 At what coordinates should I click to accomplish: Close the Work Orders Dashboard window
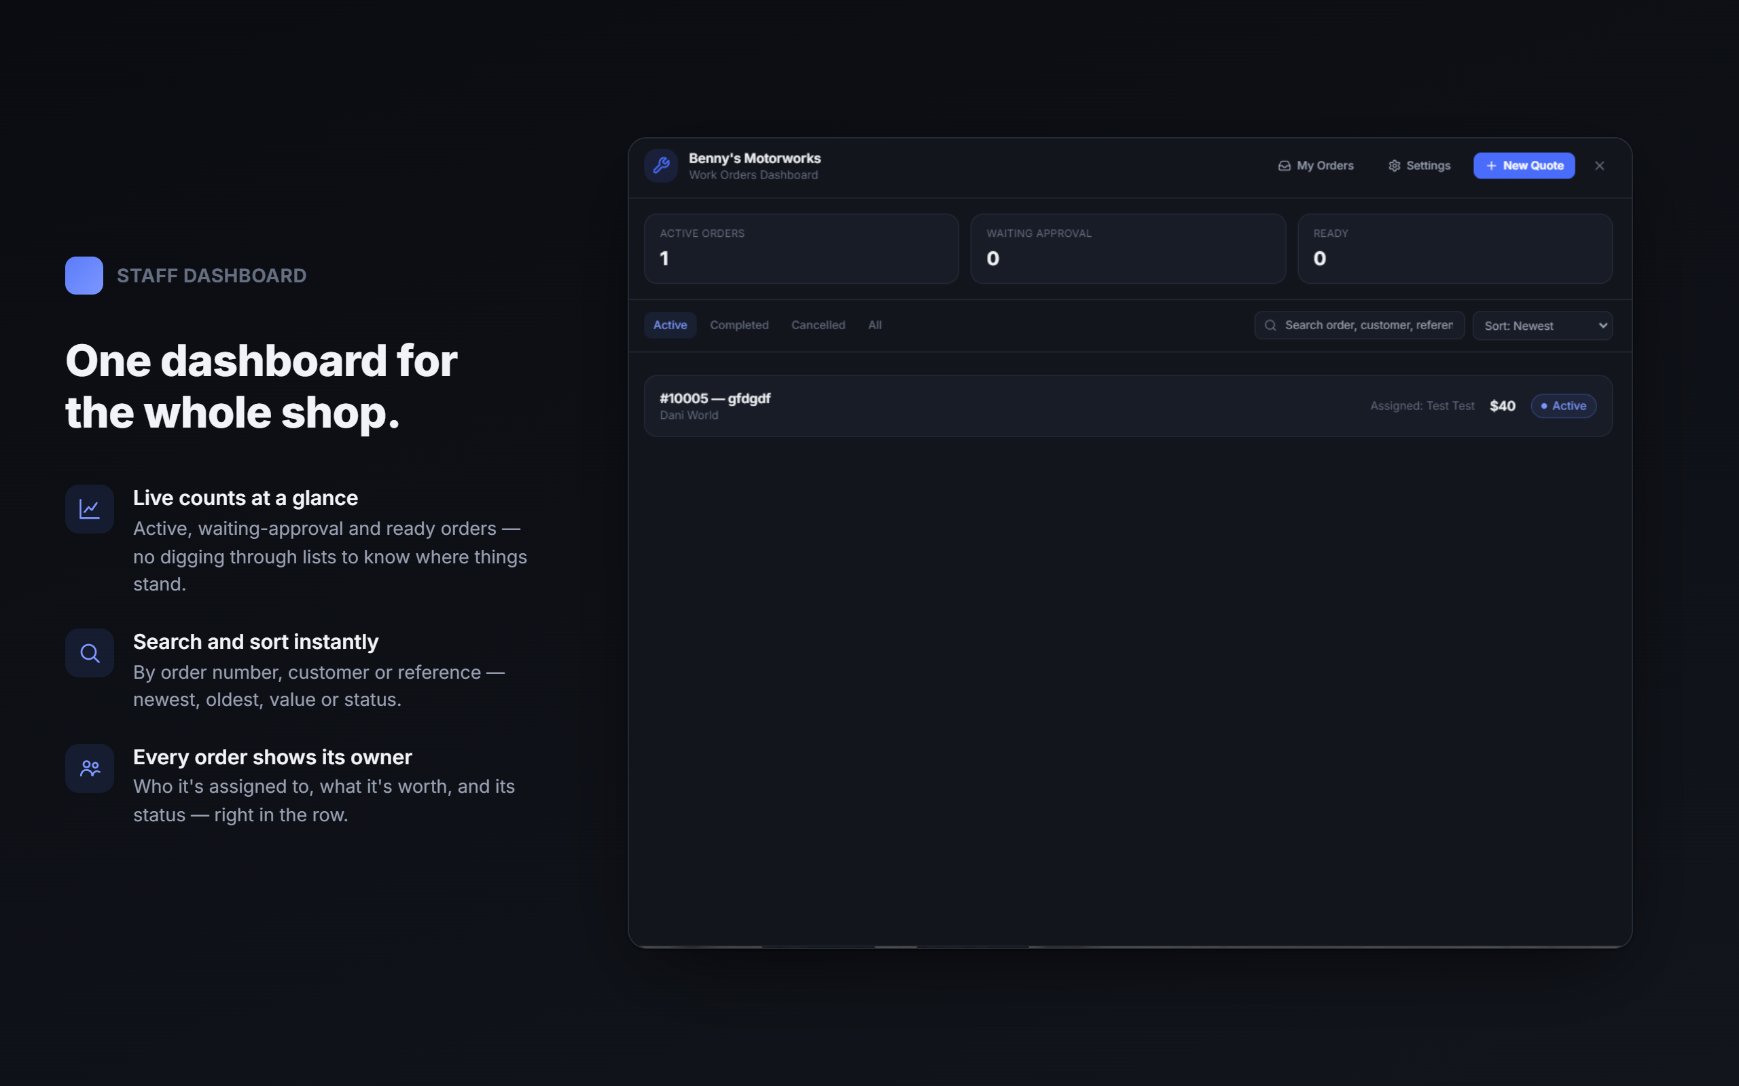[x=1599, y=166]
